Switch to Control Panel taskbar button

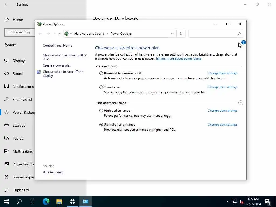(x=85, y=202)
